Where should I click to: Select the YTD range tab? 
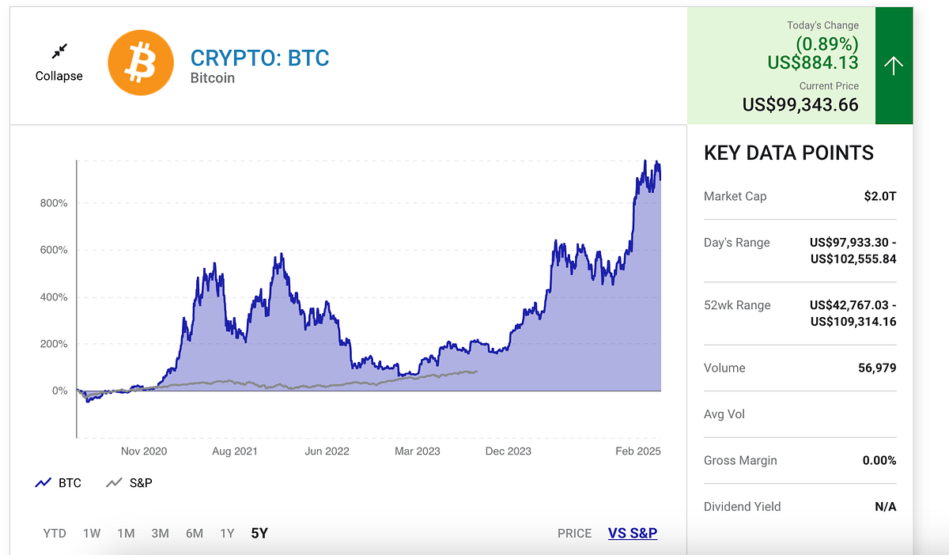click(54, 533)
